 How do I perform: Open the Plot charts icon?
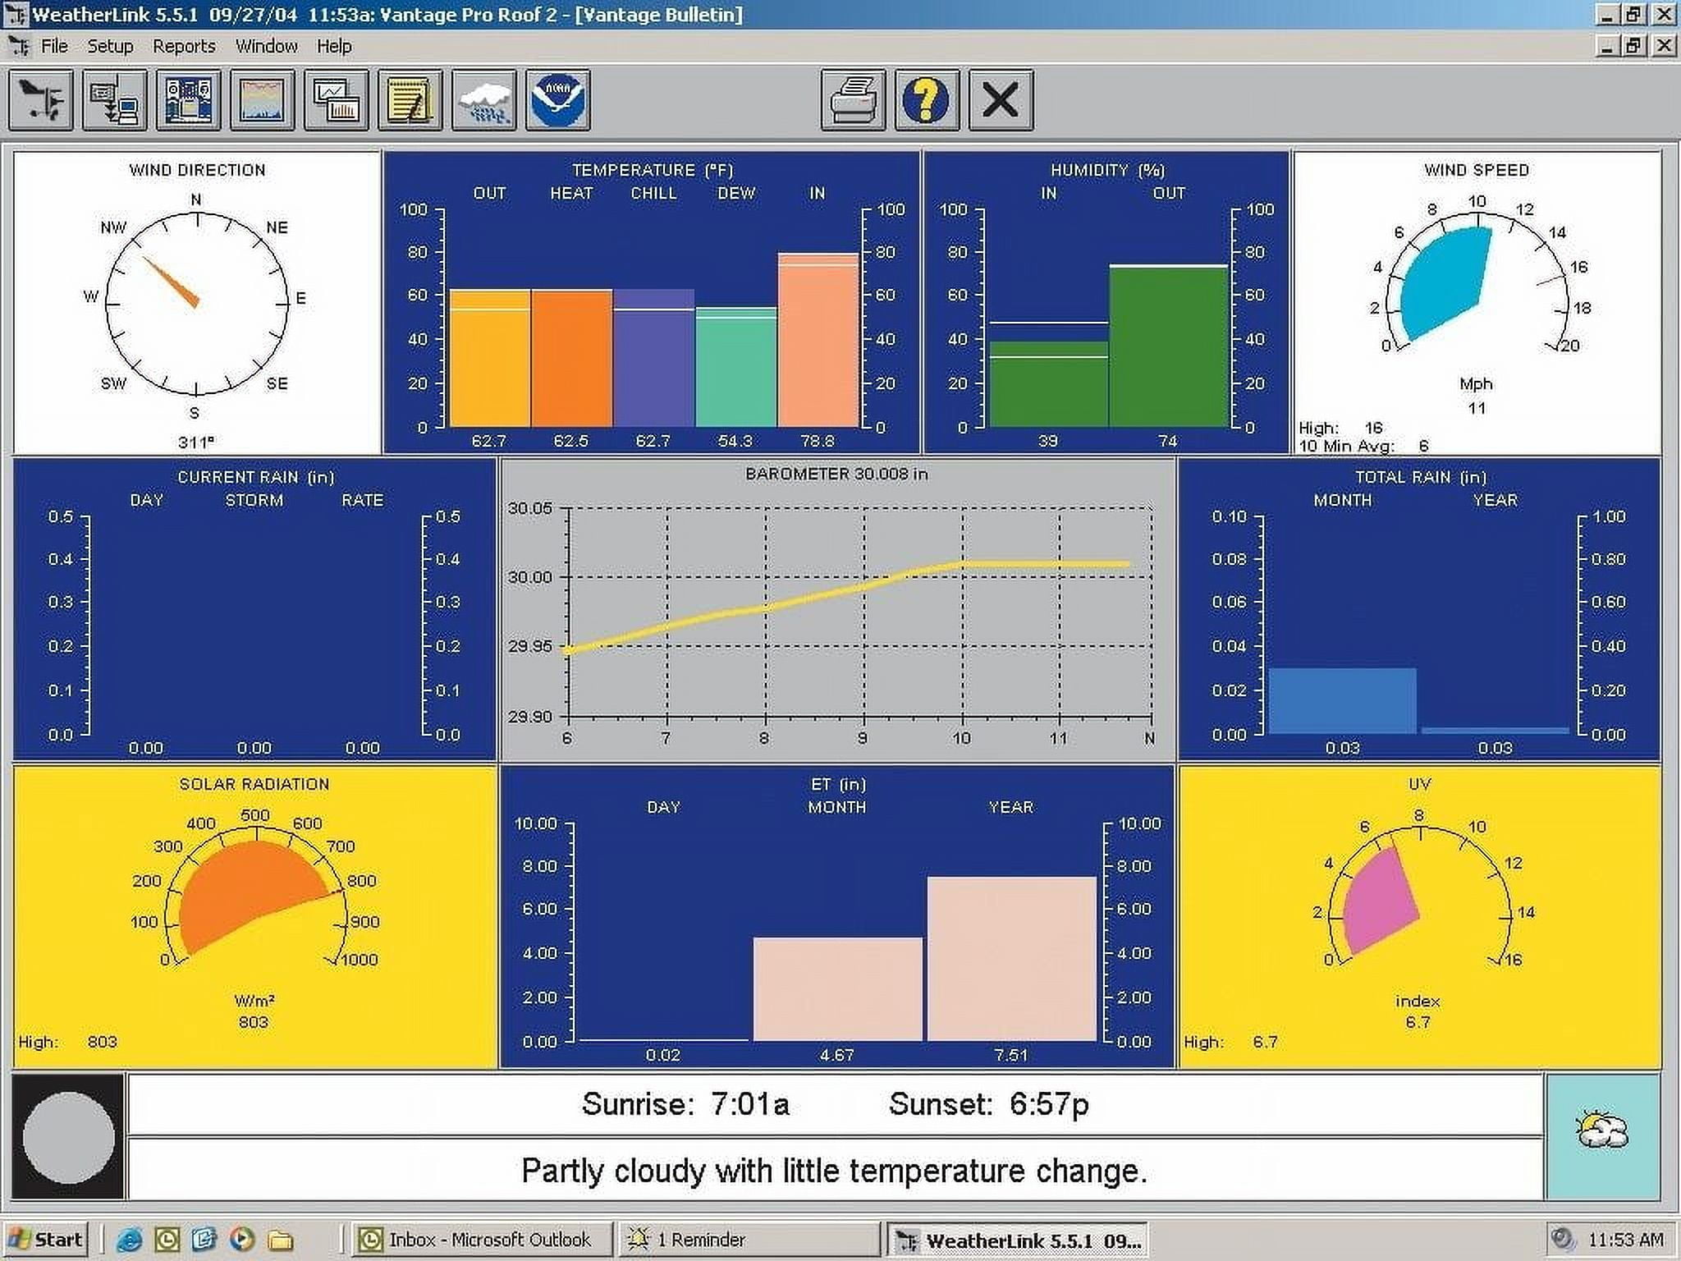[335, 100]
